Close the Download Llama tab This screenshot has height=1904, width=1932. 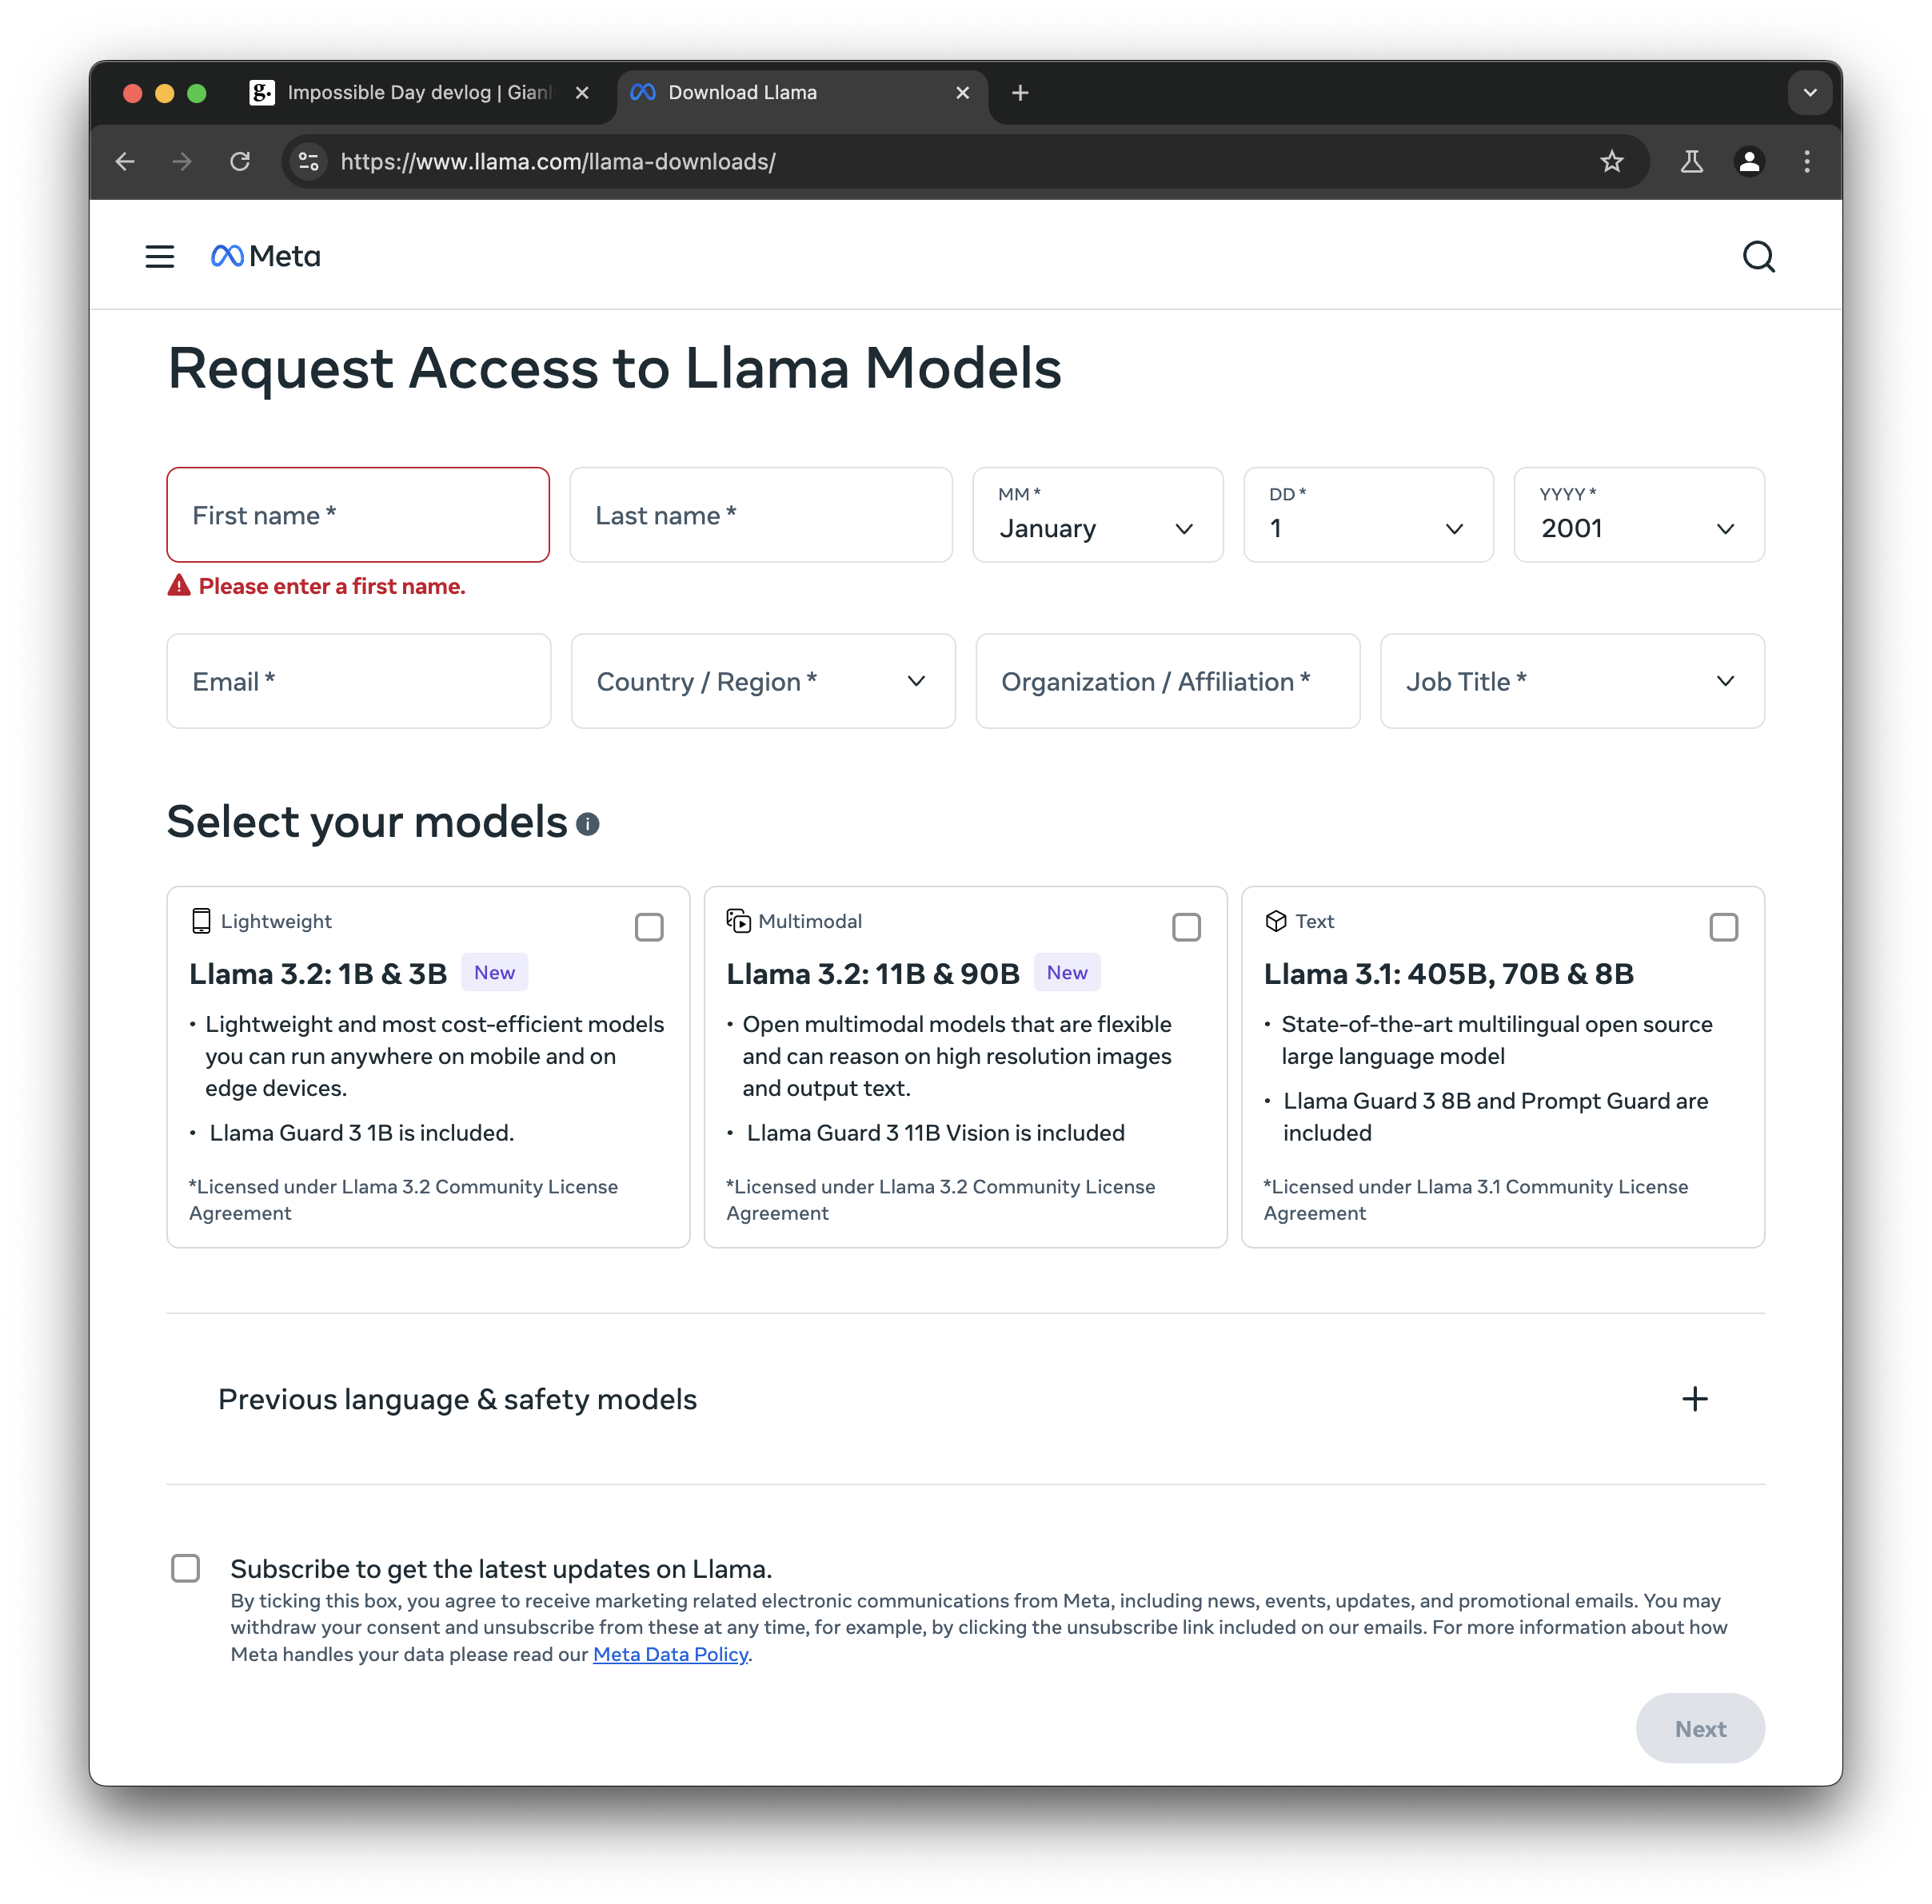pyautogui.click(x=962, y=93)
